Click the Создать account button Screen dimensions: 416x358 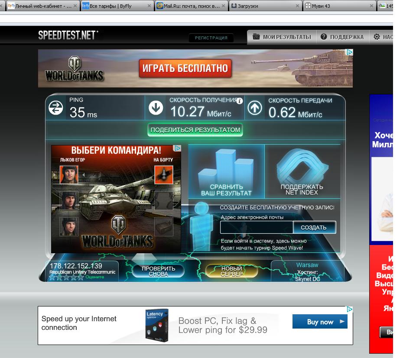[x=315, y=227]
